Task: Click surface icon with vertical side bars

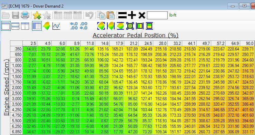Action: pyautogui.click(x=111, y=26)
